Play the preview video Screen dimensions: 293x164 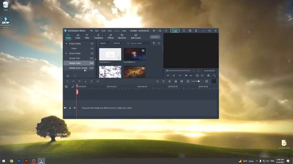click(x=180, y=76)
